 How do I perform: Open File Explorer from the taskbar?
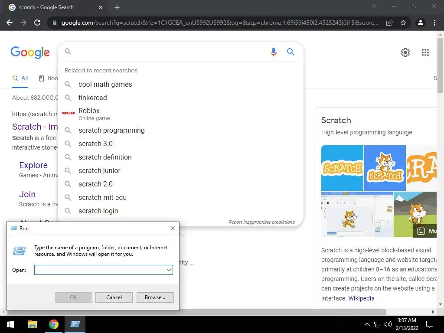coord(32,324)
